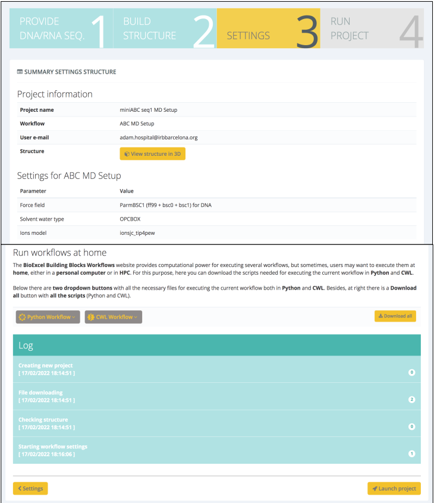Click the CWL Workflow logo icon
Screen dimensions: 434x503
pos(92,317)
